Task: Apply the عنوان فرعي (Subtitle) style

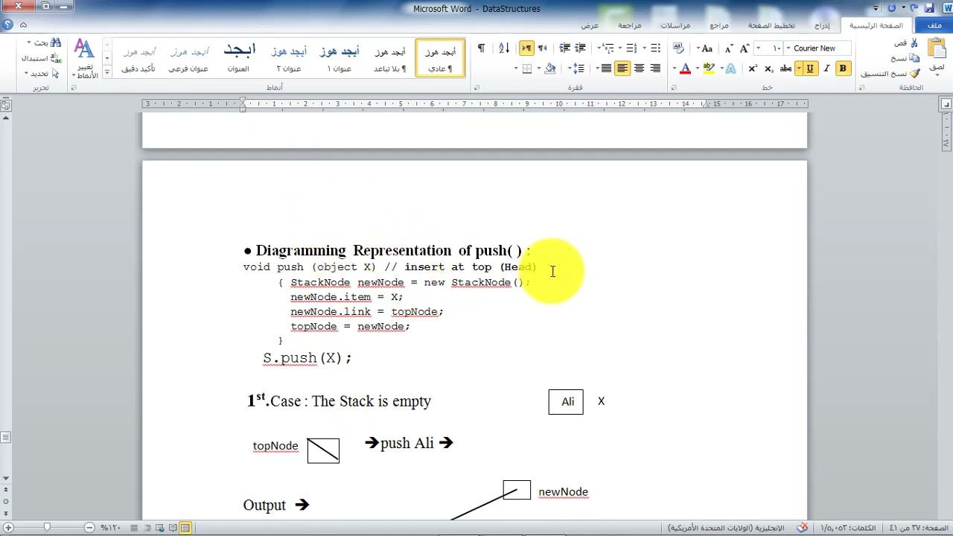Action: click(x=188, y=58)
